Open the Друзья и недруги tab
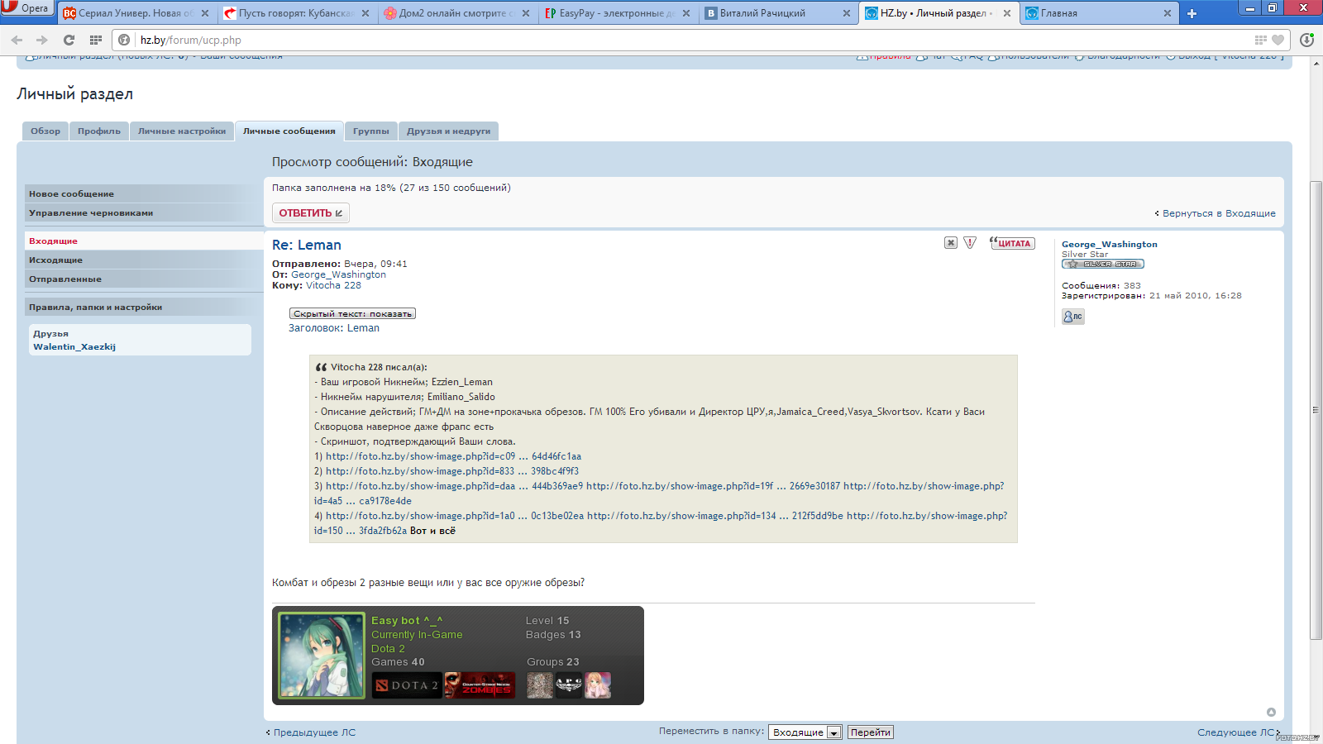Viewport: 1323px width, 744px height. pos(448,131)
